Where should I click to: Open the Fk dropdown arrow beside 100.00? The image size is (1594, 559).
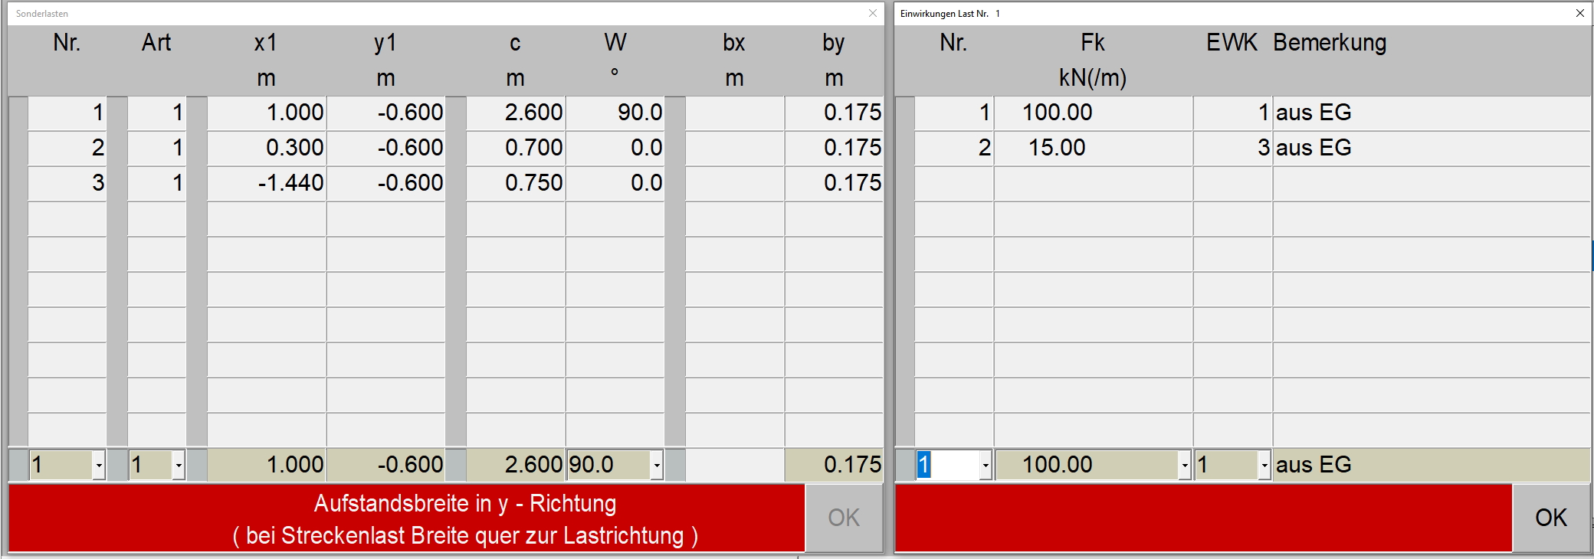point(1184,465)
